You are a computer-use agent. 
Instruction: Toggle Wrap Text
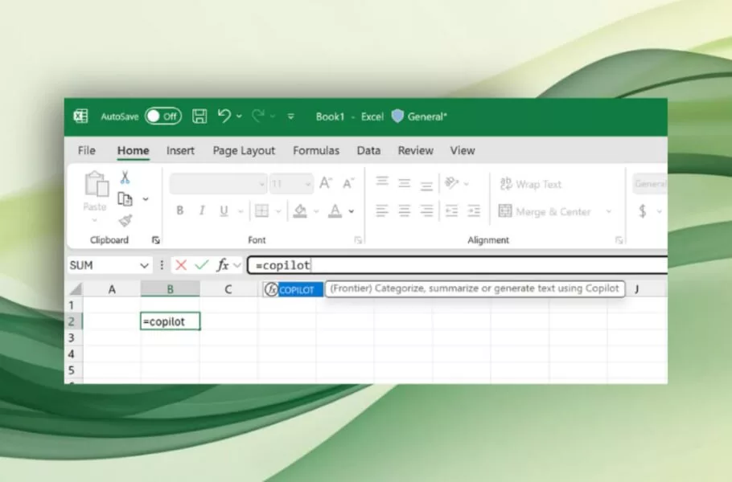pos(530,184)
